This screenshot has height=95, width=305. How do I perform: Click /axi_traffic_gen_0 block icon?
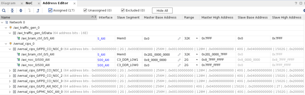(11, 28)
